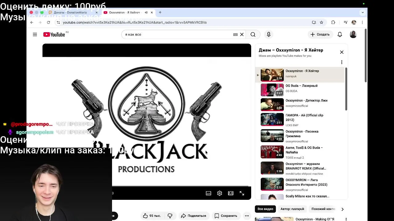Open Oxxxymiron - Детектор Лжи video
The image size is (394, 221).
coord(300,104)
